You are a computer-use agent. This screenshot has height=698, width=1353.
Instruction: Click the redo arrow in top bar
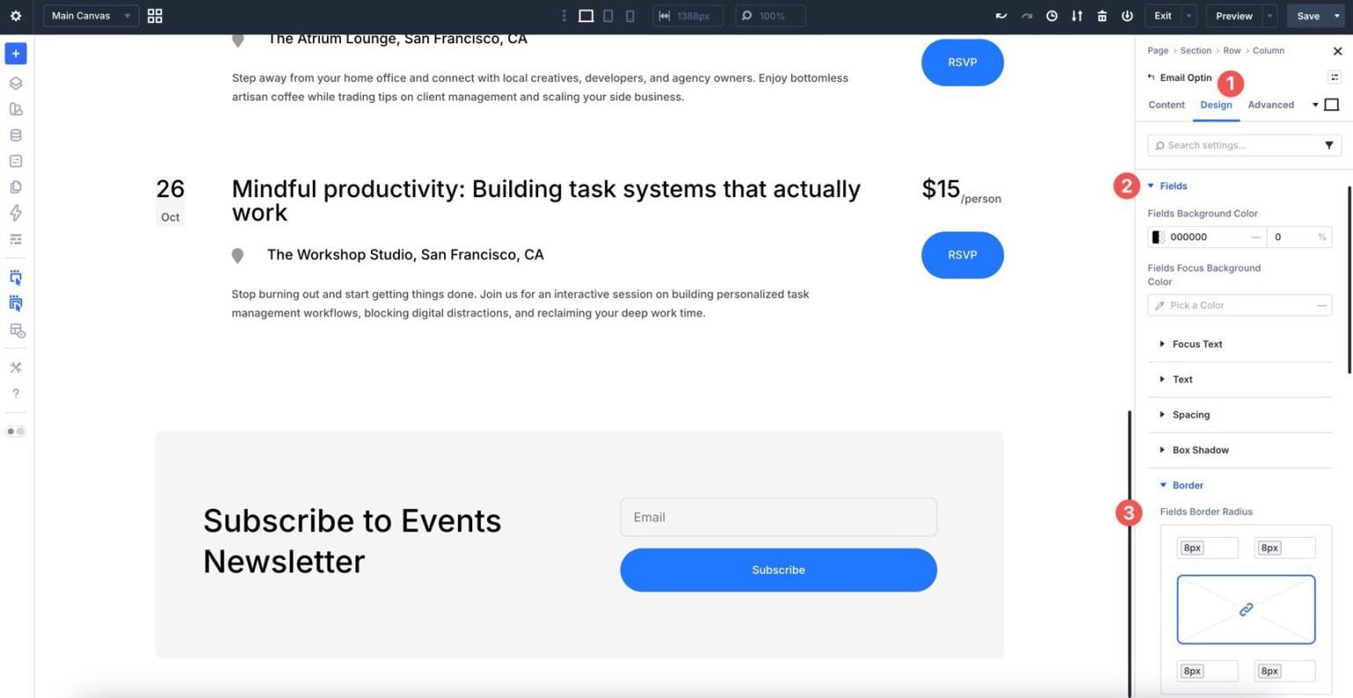pos(1026,16)
